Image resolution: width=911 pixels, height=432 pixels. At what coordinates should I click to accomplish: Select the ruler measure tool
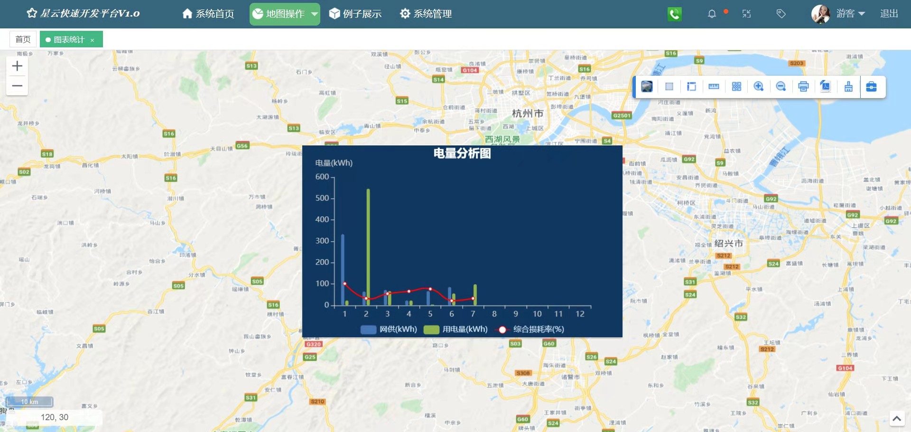(714, 87)
